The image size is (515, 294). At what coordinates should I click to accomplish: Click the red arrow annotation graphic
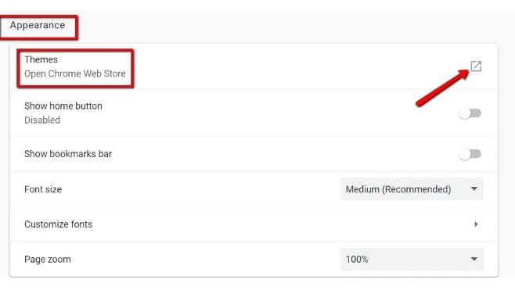[x=442, y=88]
